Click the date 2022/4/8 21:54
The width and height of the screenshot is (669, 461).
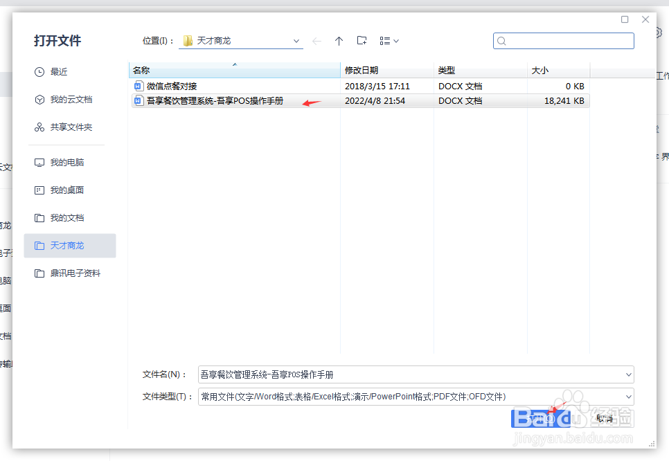tap(375, 100)
